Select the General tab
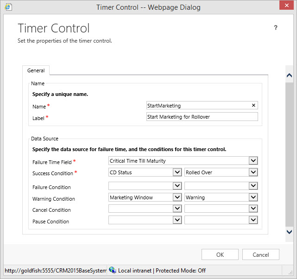This screenshot has width=297, height=279. point(36,70)
